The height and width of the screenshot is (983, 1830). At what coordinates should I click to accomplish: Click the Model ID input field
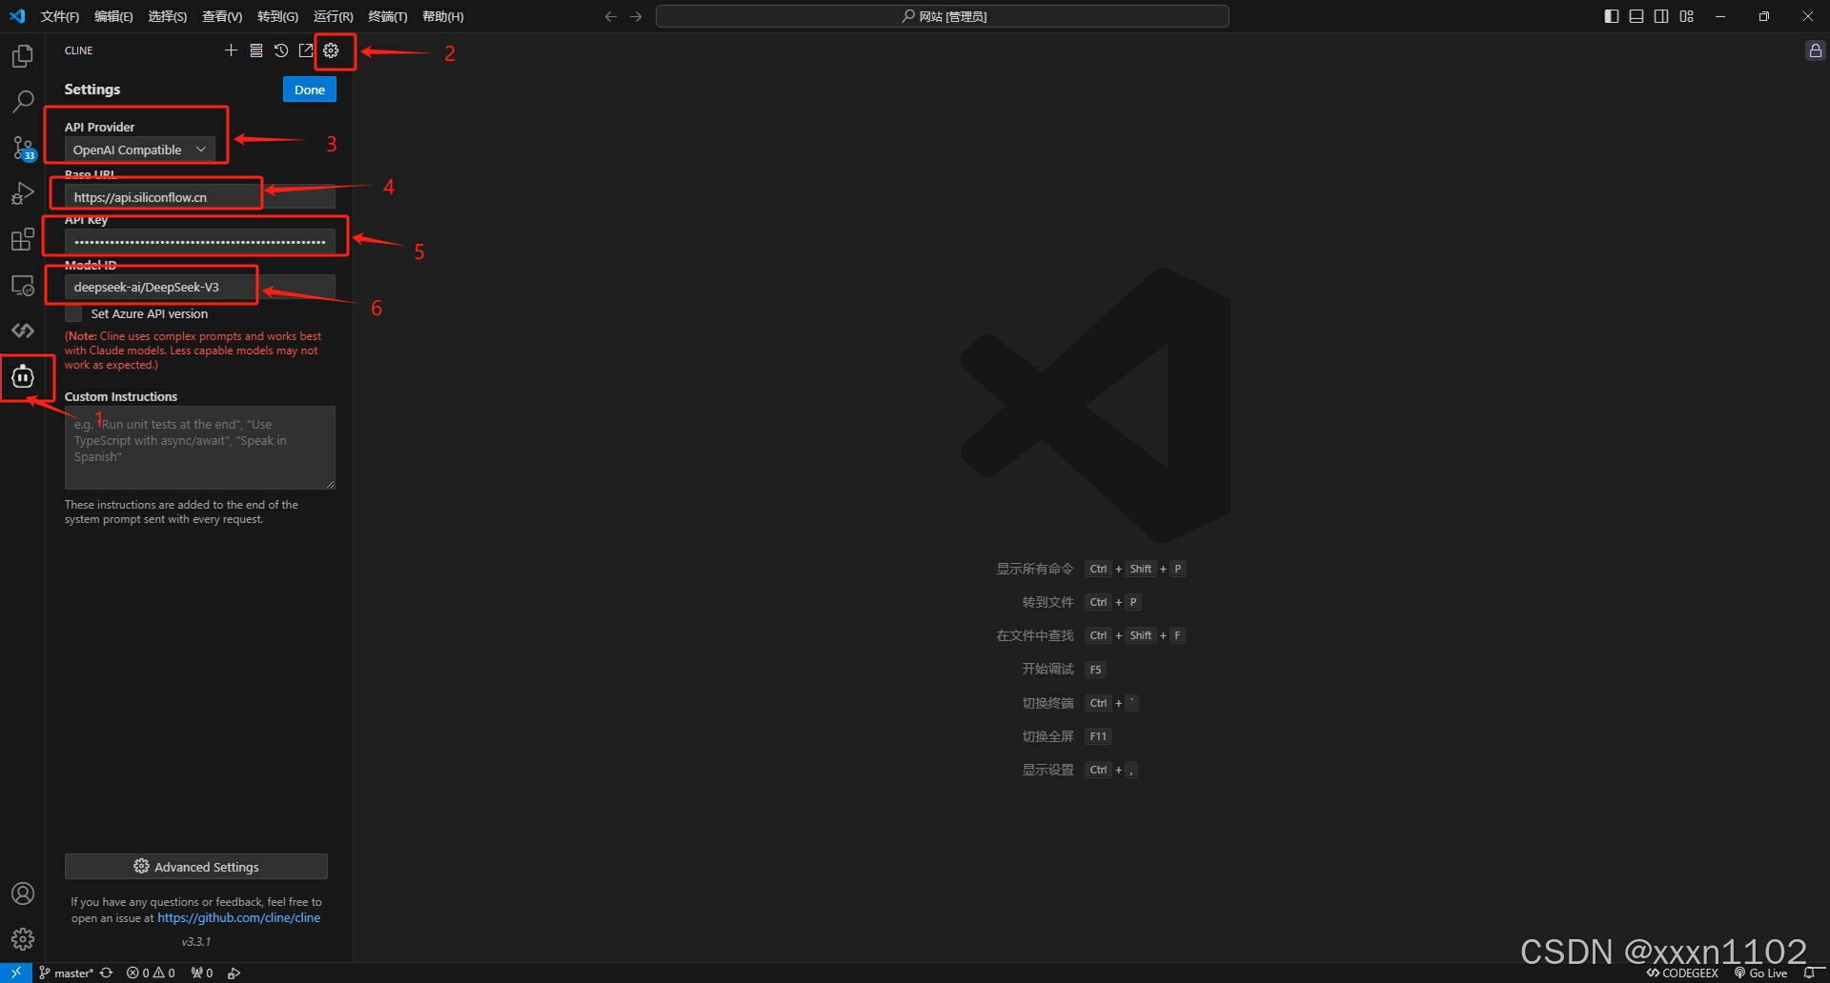pos(200,287)
